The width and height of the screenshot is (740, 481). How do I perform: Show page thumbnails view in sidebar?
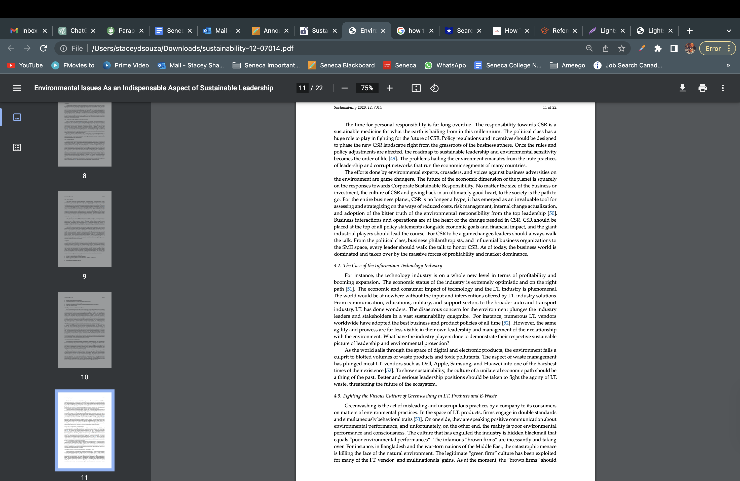pos(17,117)
